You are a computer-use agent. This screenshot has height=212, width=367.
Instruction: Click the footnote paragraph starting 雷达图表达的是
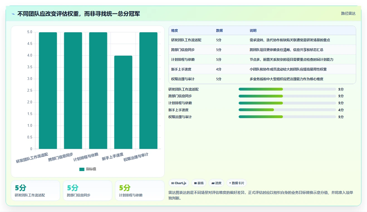[261, 195]
